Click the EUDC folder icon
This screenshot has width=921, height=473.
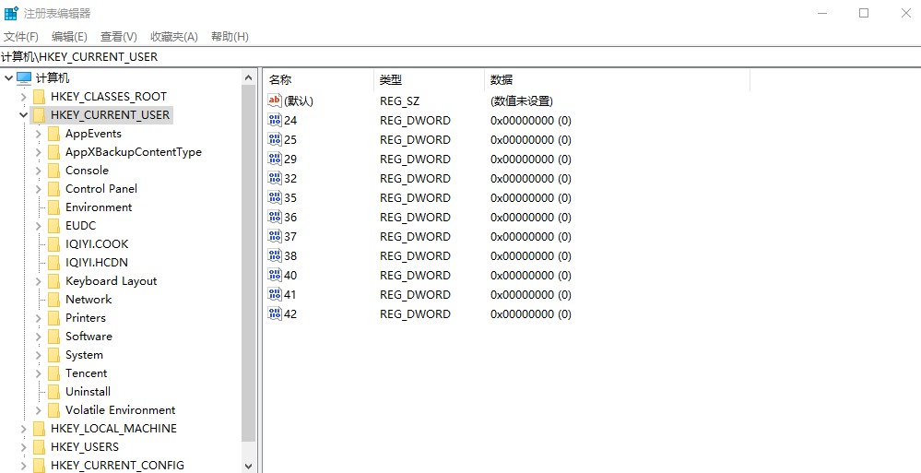pos(54,226)
